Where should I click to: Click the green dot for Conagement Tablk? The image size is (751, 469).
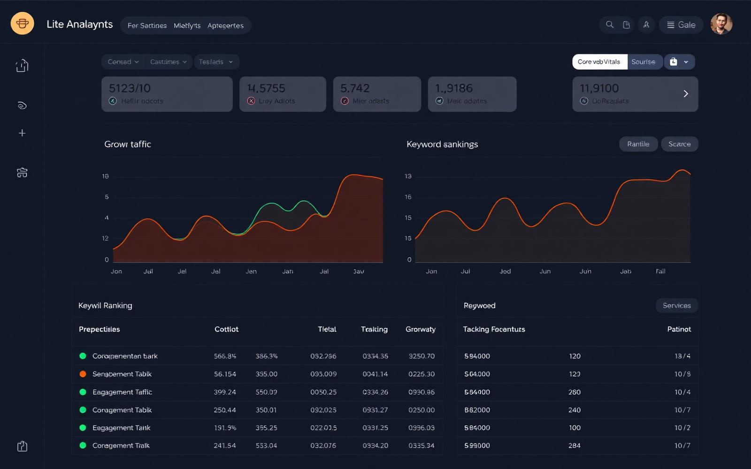point(83,410)
